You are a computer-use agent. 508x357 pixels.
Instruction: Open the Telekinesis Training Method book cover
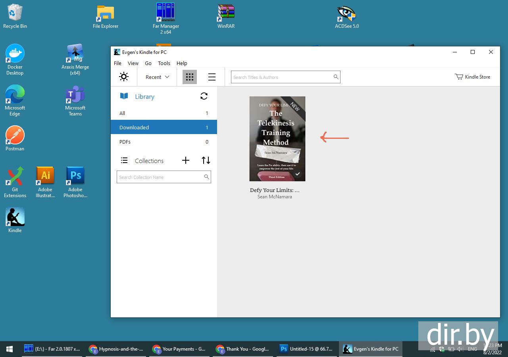tap(277, 139)
